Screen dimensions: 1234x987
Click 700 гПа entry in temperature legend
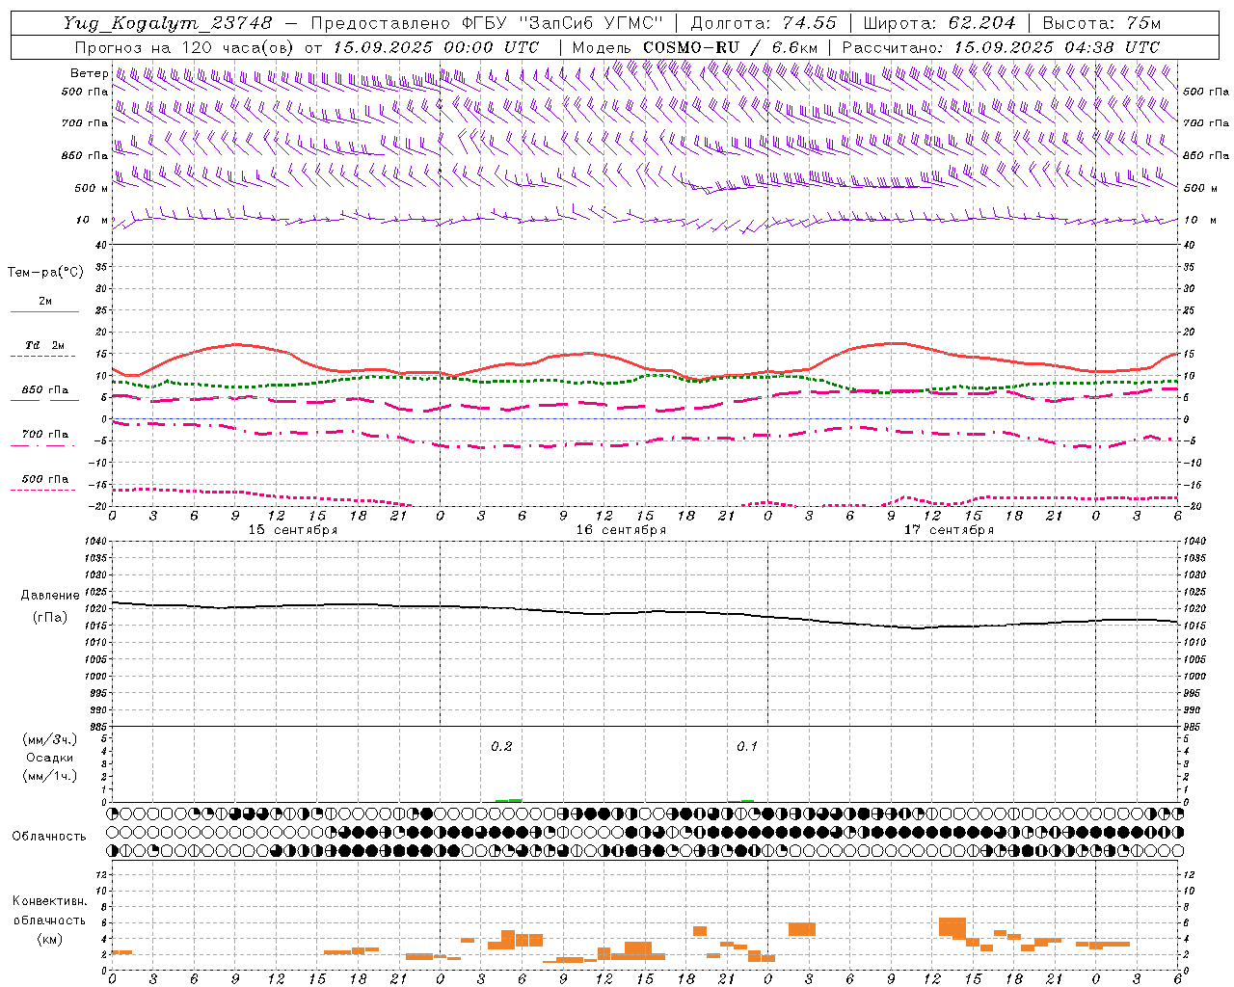point(45,435)
